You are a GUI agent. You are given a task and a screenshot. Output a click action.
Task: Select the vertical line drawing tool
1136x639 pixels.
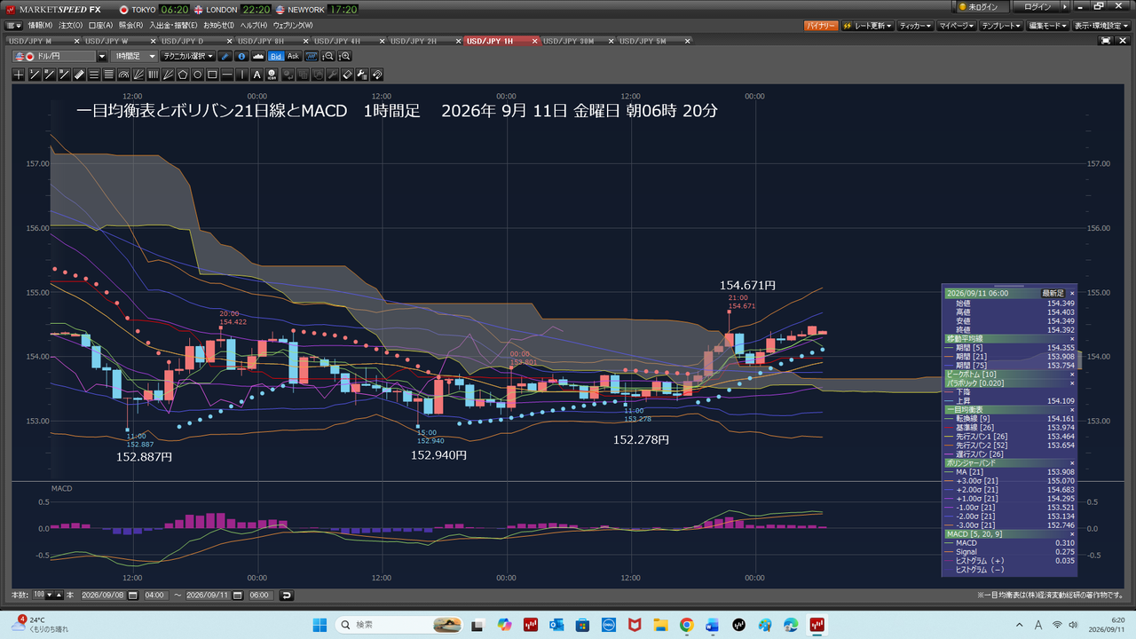pyautogui.click(x=242, y=75)
